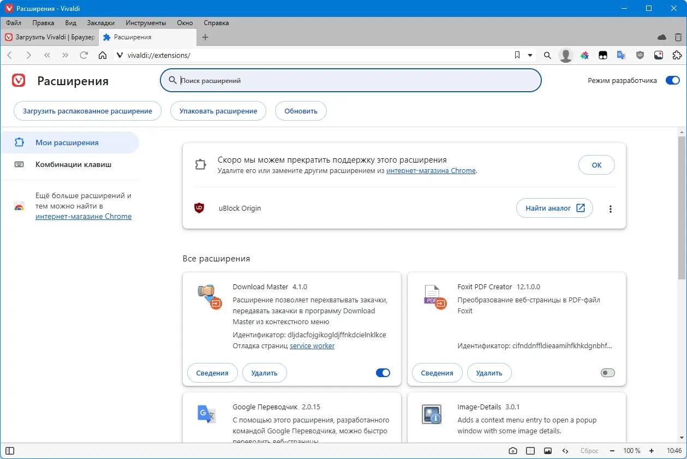This screenshot has height=459, width=687.
Task: Open the Инструменты menu
Action: tap(146, 23)
